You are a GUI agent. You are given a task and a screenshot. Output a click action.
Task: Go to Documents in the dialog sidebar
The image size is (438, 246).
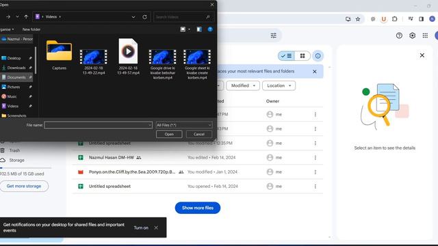16,77
